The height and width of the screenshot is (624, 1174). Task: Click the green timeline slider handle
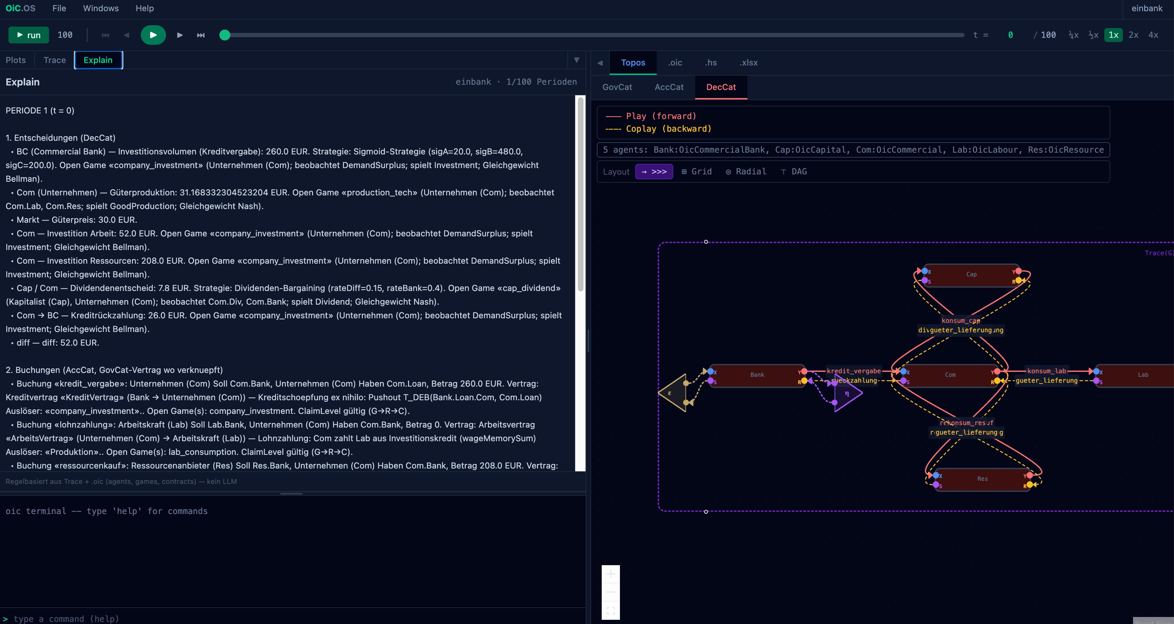[x=225, y=35]
